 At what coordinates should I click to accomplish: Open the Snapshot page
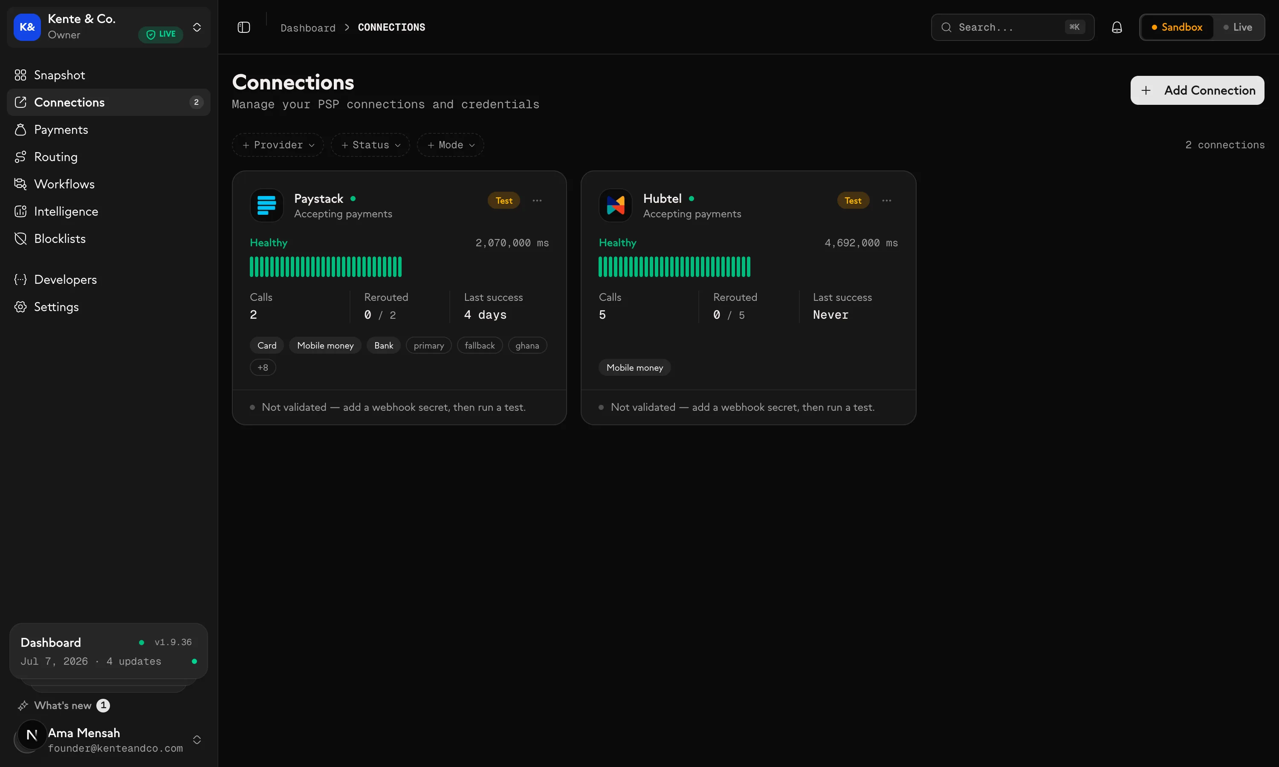coord(109,75)
